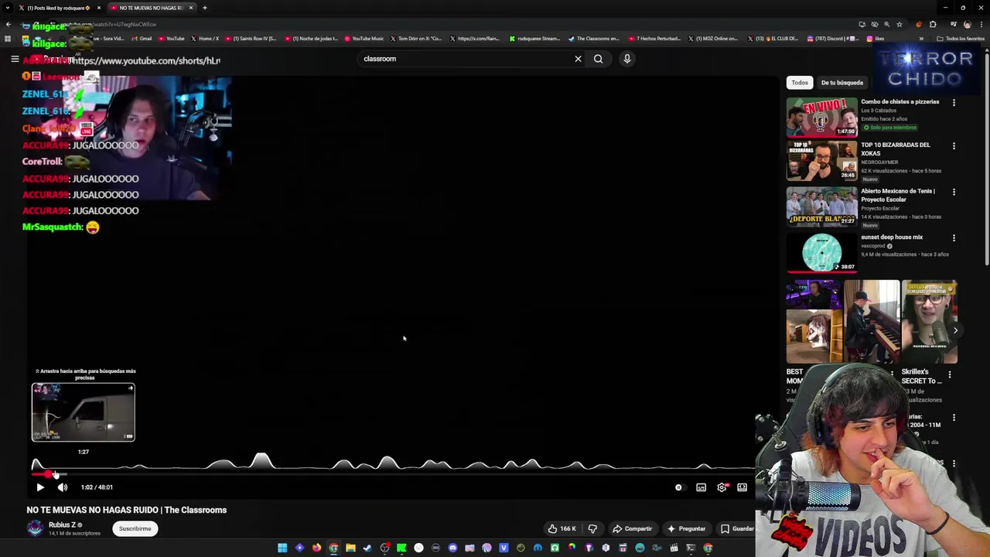Open the terminal icon in the taskbar

point(691,548)
